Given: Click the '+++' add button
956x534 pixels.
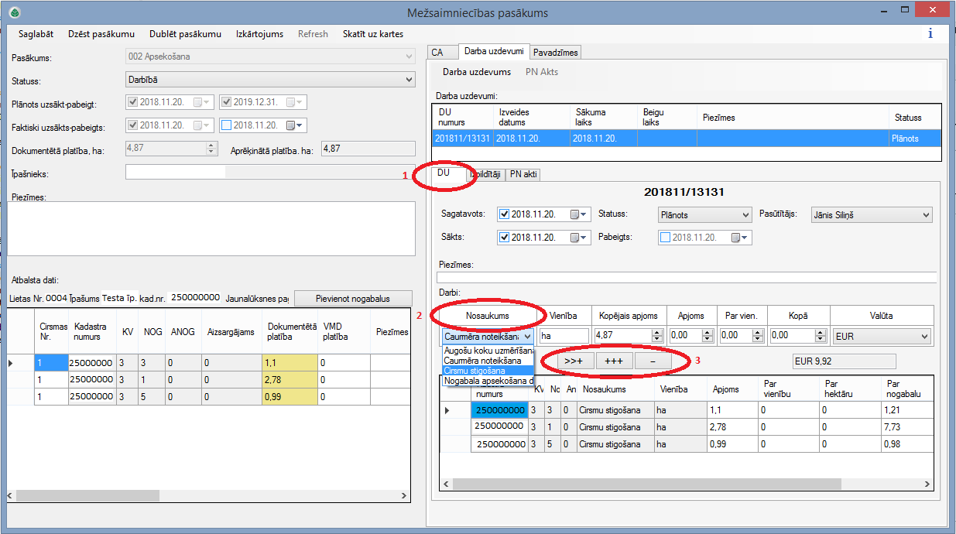Looking at the screenshot, I should [x=615, y=361].
